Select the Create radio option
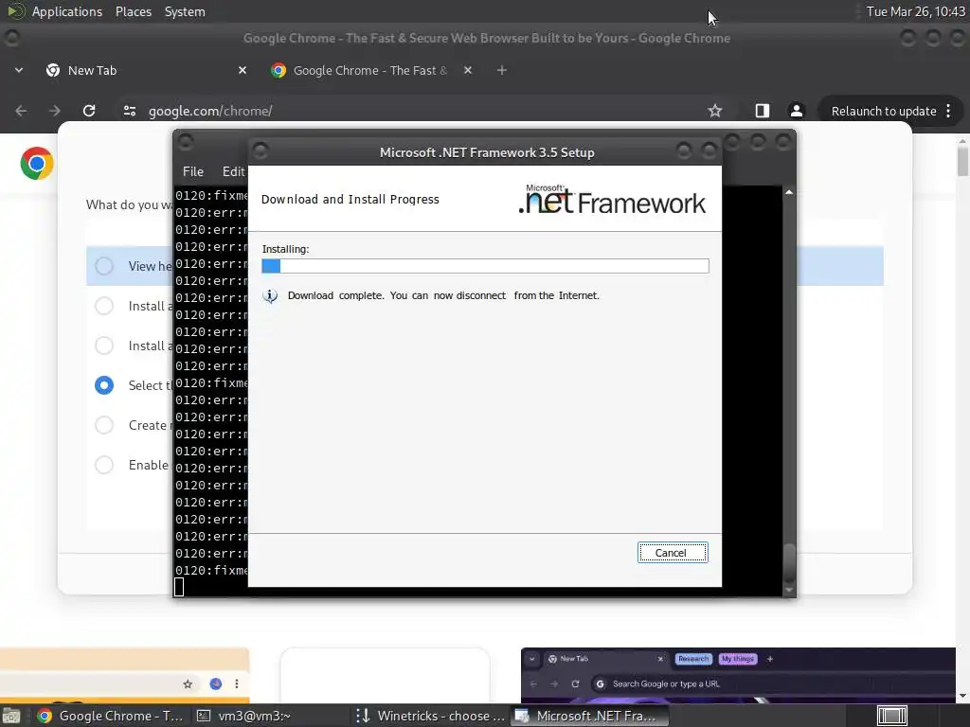This screenshot has width=970, height=727. coord(104,425)
